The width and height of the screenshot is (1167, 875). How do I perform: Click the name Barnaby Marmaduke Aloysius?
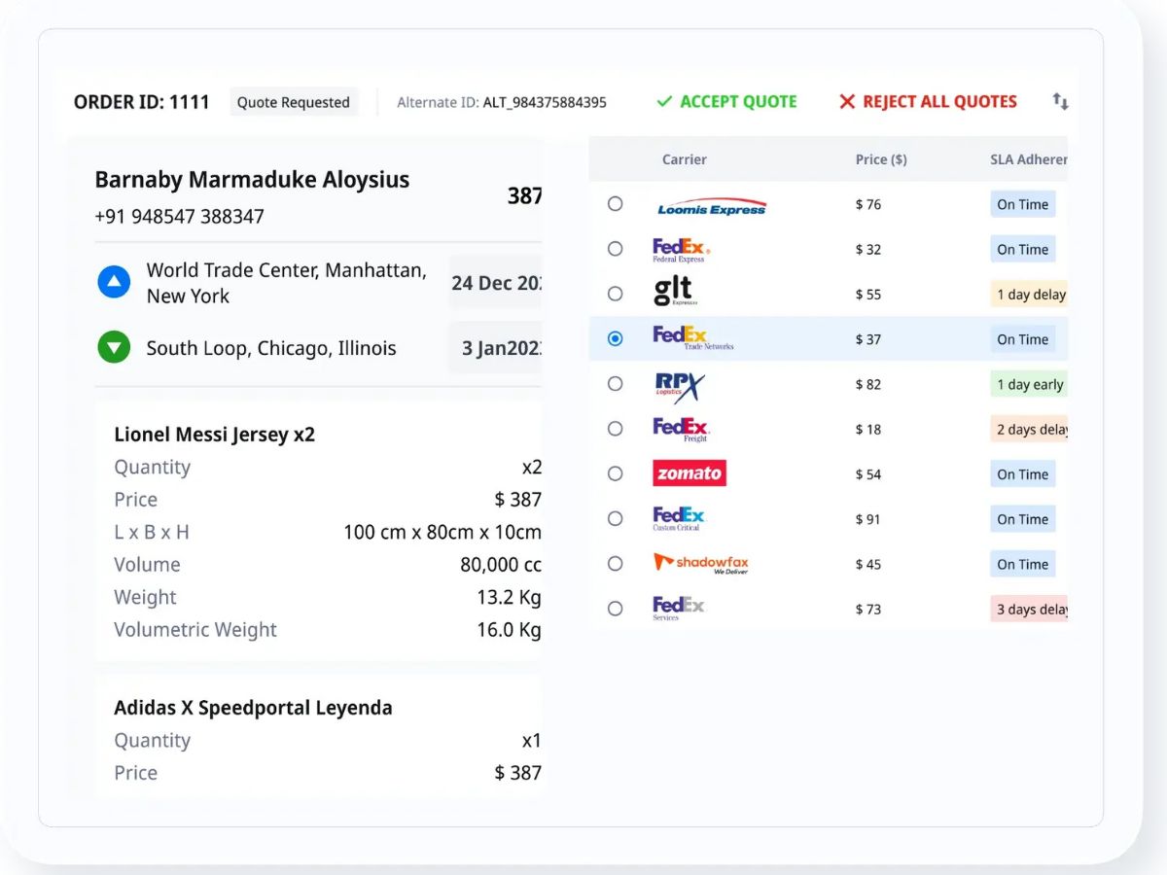[252, 180]
